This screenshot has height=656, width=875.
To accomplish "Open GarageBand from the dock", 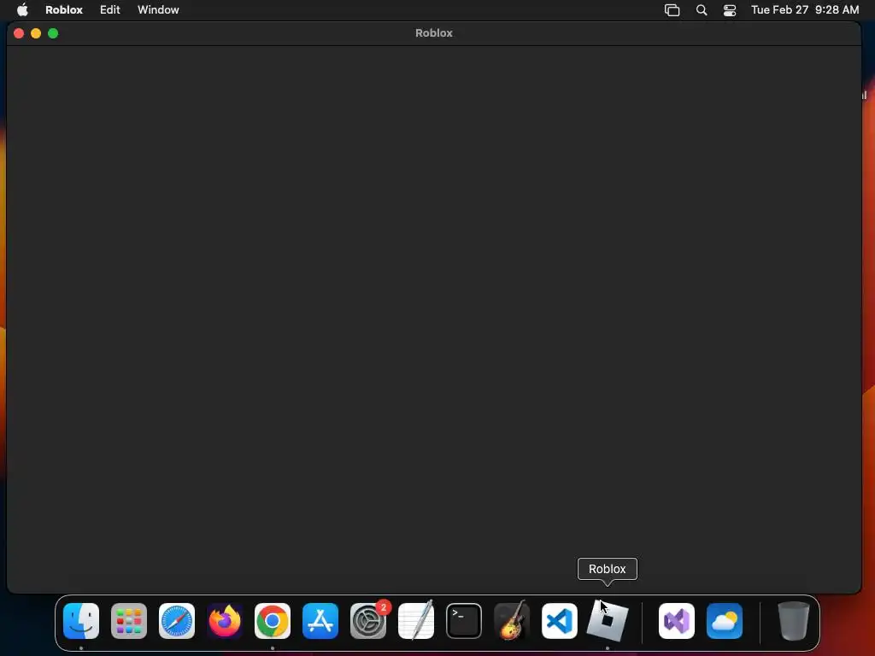I will 512,621.
